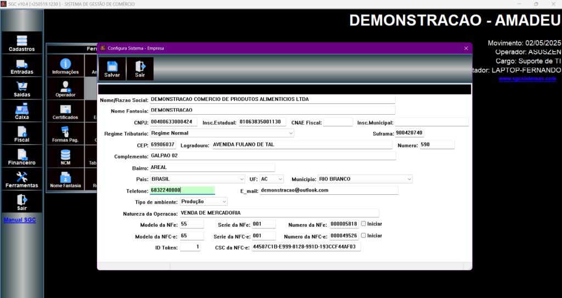Image resolution: width=562 pixels, height=298 pixels.
Task: Click the SGC application icon in title bar
Action: coord(4,4)
